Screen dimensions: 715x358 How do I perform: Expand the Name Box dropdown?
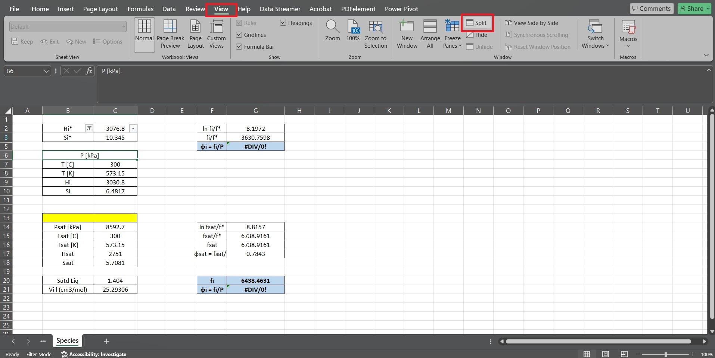click(46, 71)
